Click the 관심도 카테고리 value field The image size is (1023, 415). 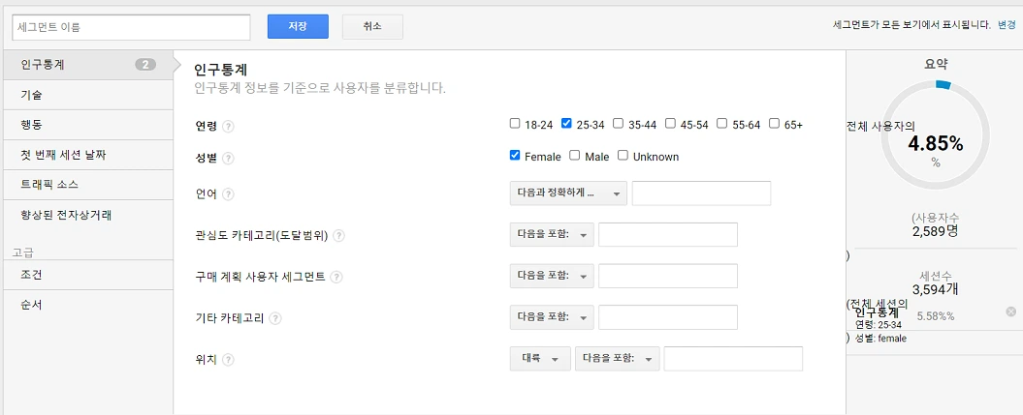[x=668, y=235]
